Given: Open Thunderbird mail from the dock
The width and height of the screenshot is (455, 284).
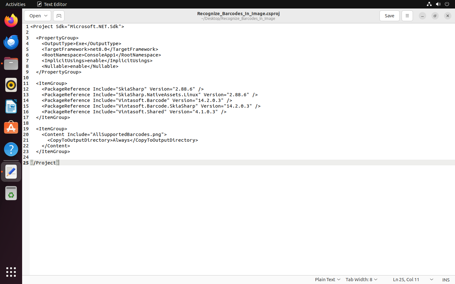Looking at the screenshot, I should [x=11, y=42].
